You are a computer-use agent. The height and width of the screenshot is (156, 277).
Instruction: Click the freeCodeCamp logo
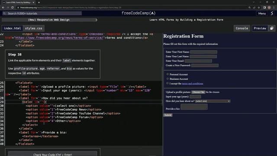point(138,13)
